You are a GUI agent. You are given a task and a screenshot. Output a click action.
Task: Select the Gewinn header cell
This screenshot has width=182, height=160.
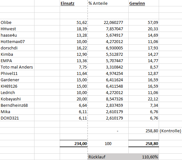[x=144, y=3]
